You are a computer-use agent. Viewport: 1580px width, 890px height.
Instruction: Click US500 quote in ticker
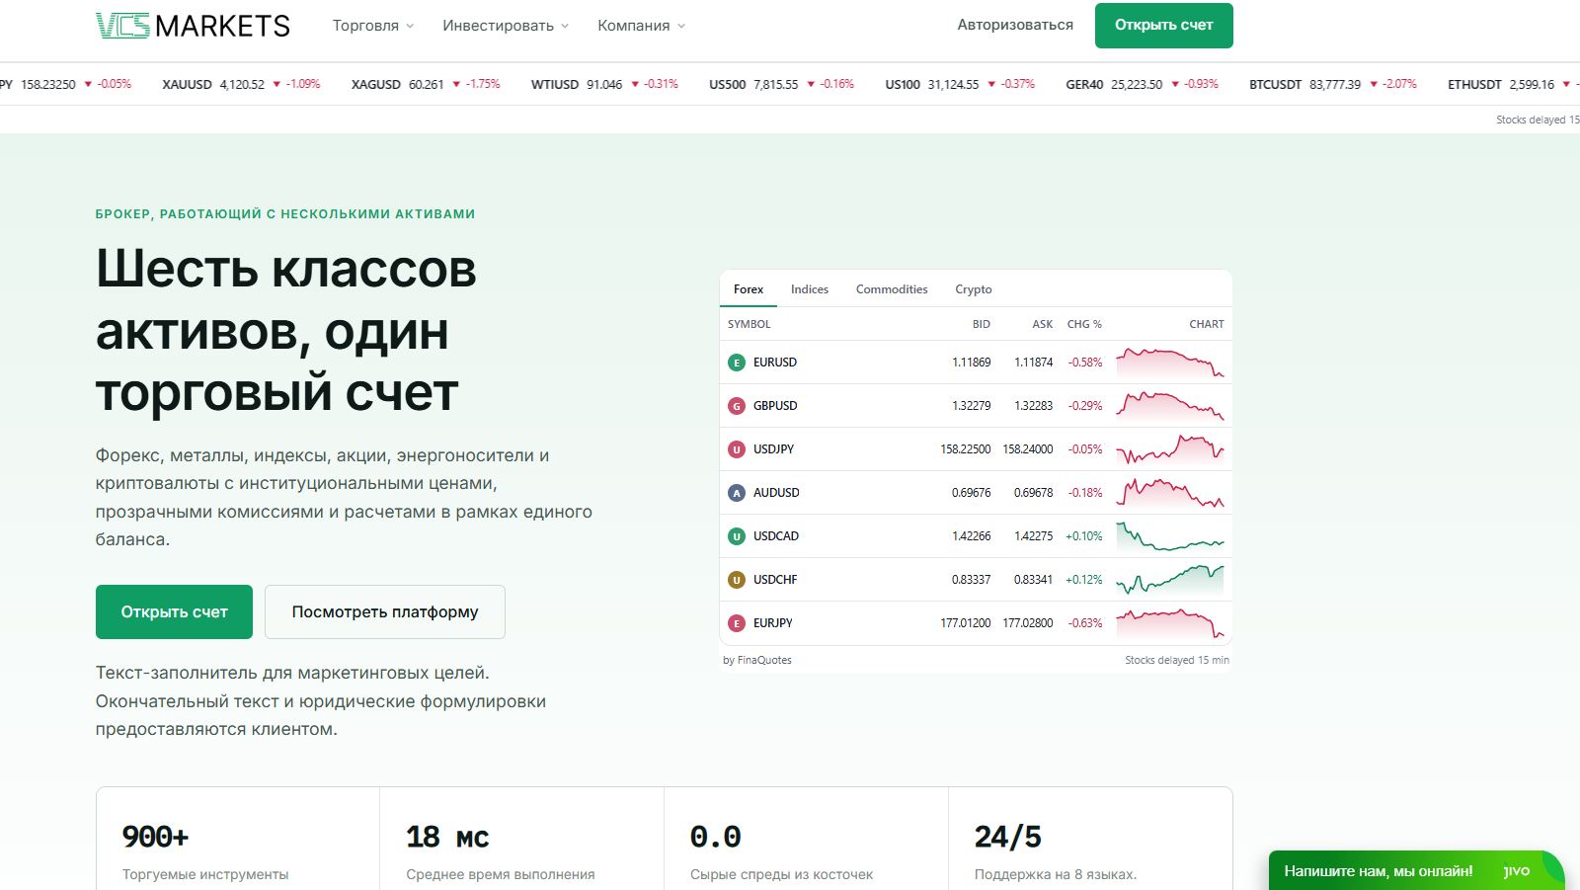tap(781, 85)
